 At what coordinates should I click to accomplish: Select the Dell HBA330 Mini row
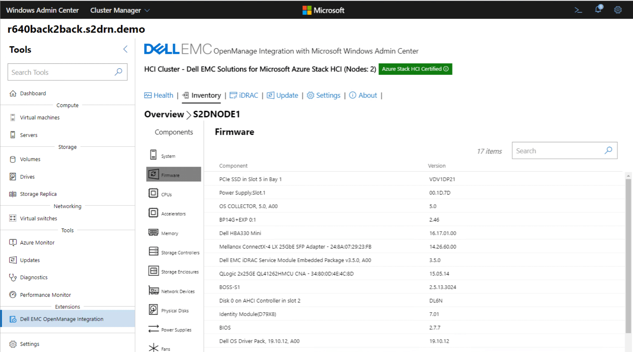[x=414, y=233]
